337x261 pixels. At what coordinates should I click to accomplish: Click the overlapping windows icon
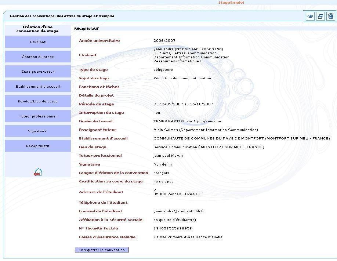pos(320,17)
